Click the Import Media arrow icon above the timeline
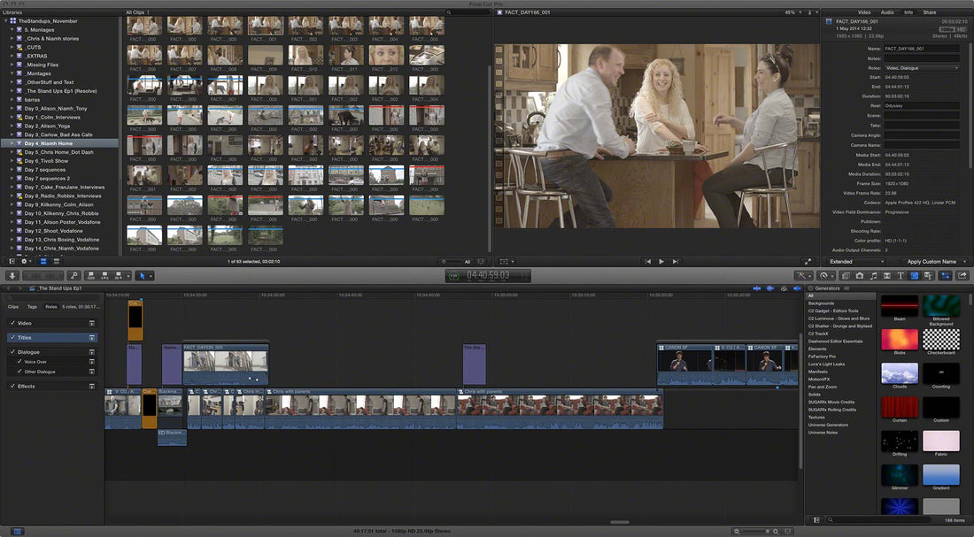974x537 pixels. coord(12,274)
